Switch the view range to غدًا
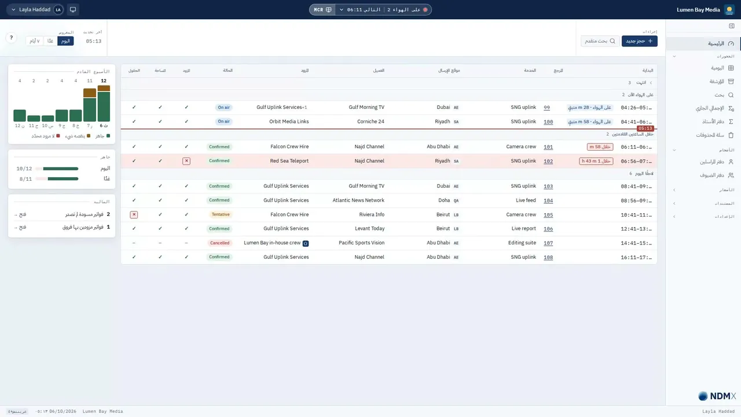The height and width of the screenshot is (417, 741). click(50, 41)
